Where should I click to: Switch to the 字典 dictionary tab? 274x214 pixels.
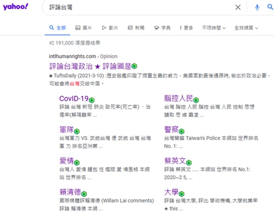tap(162, 28)
